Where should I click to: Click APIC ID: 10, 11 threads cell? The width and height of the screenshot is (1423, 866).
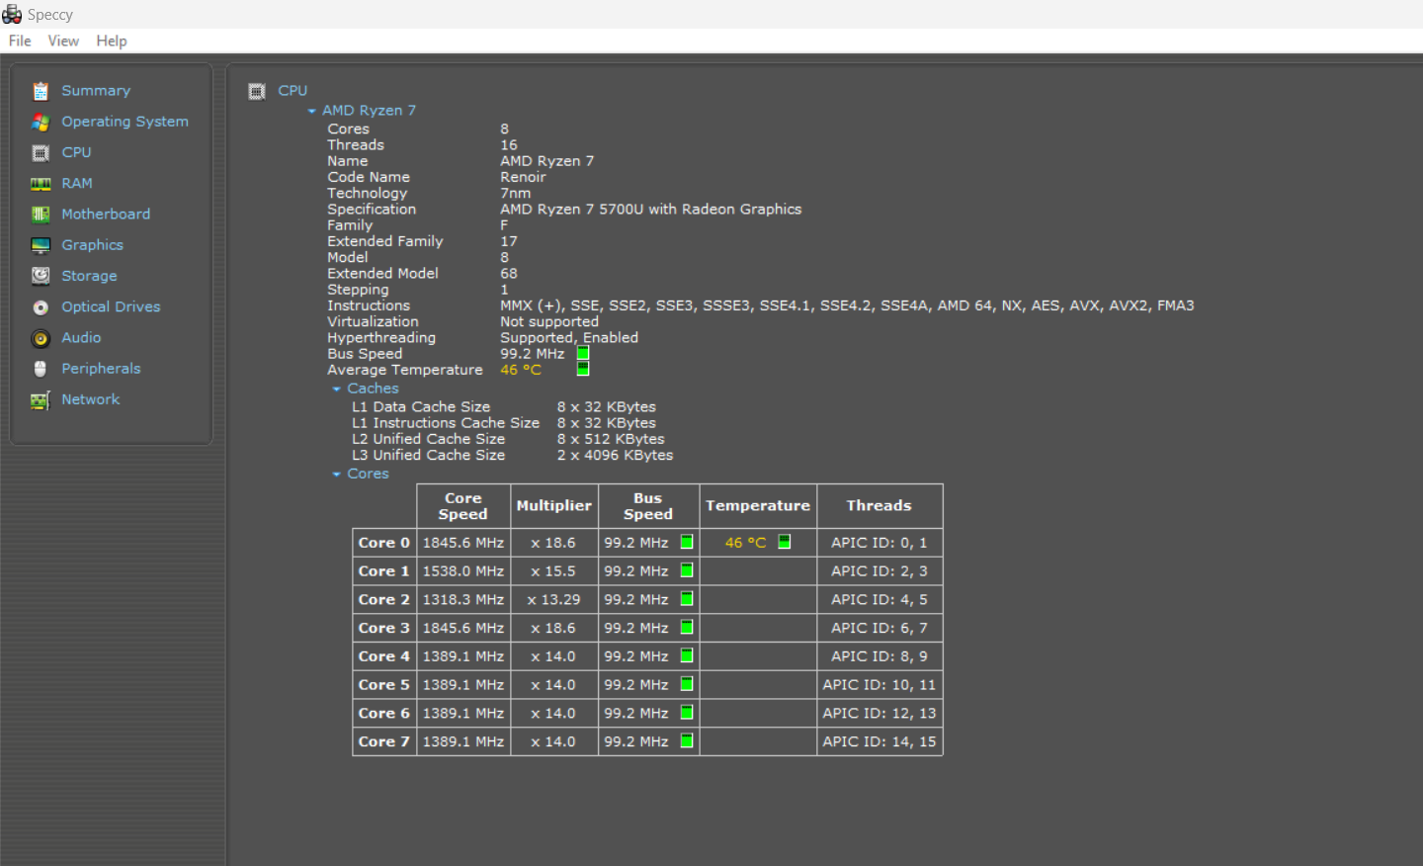879,684
